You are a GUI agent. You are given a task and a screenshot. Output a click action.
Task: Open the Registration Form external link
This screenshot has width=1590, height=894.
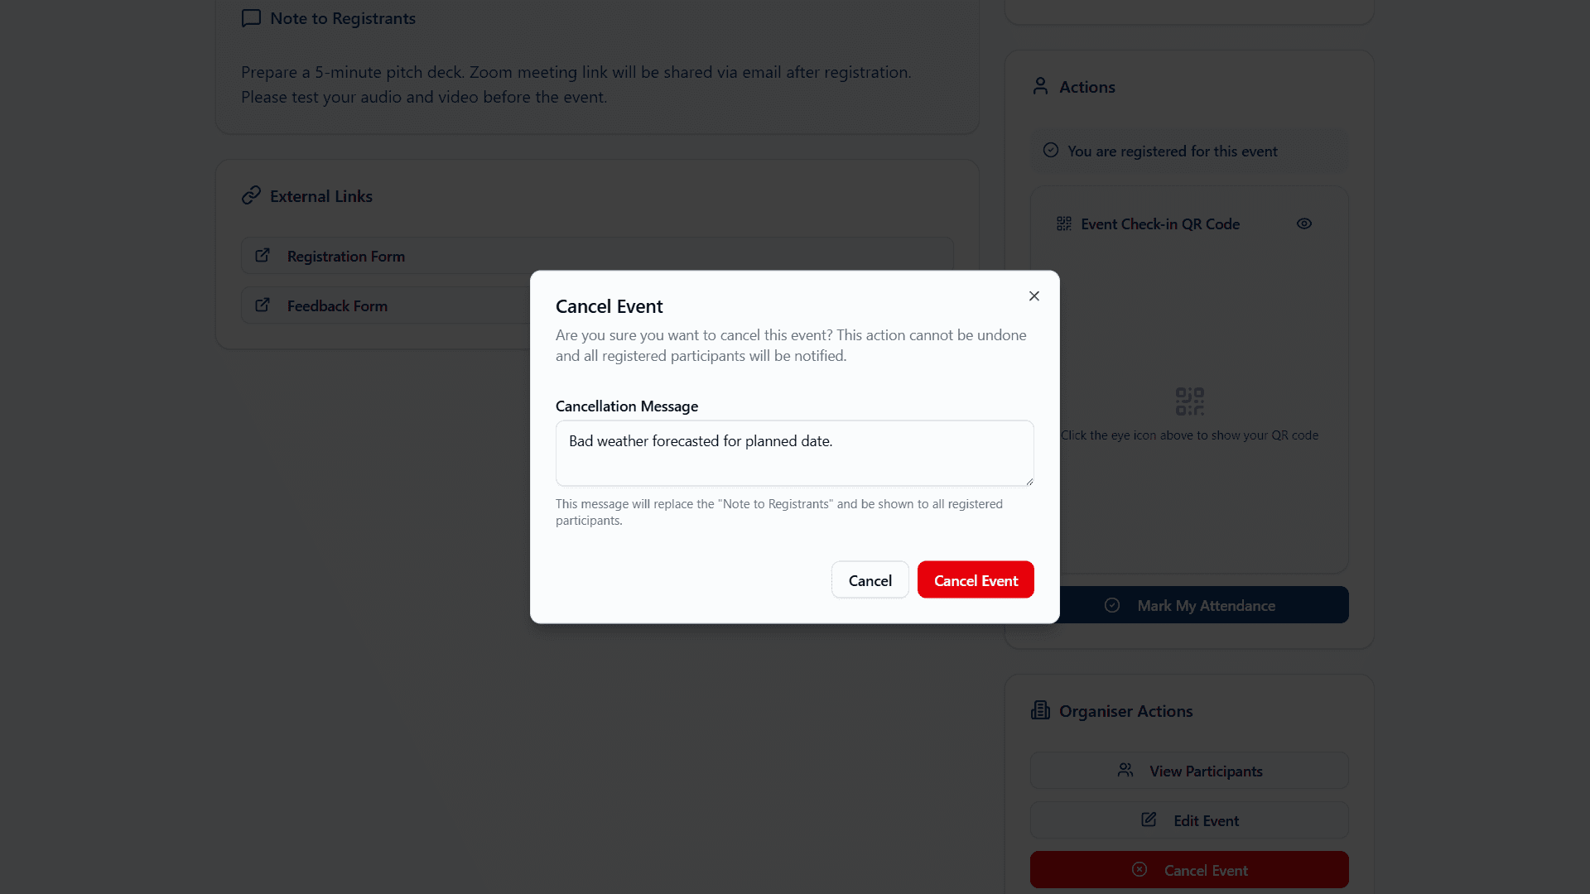(346, 257)
